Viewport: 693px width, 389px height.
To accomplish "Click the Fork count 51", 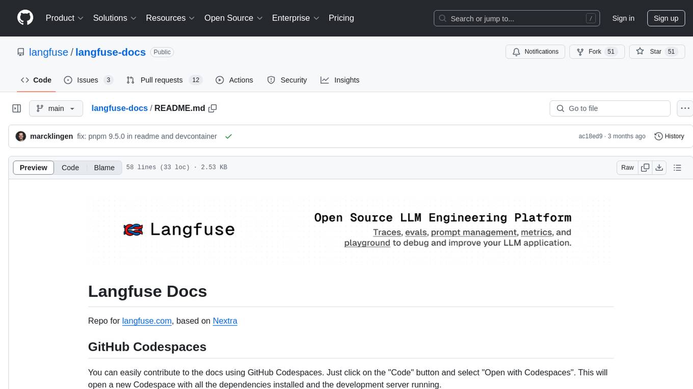I will 611,51.
